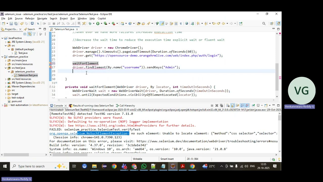Click Collapse All icon in Project Explorer

(x=25, y=34)
